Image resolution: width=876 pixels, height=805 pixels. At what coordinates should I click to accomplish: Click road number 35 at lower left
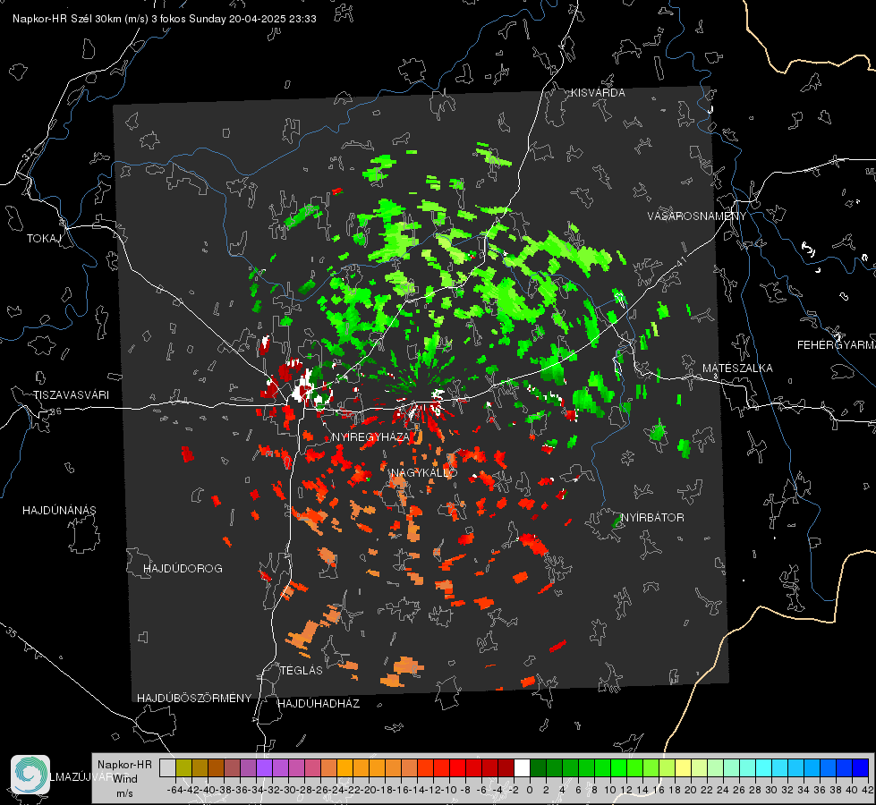11,632
